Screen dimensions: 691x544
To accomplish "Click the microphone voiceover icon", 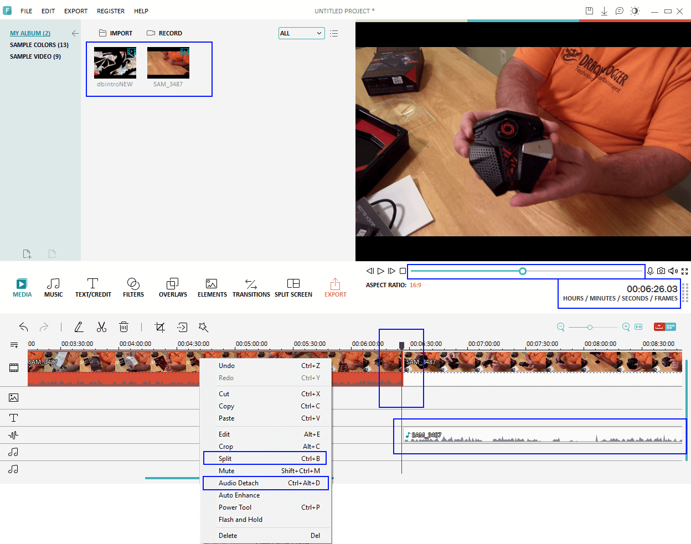I will click(x=651, y=271).
